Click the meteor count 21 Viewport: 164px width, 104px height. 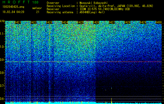tap(38, 12)
